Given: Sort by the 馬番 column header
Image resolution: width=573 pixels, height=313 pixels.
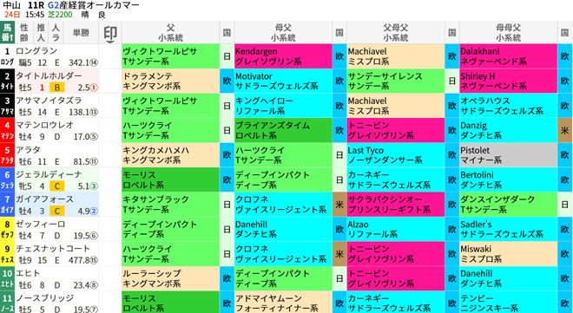Looking at the screenshot, I should 7,33.
